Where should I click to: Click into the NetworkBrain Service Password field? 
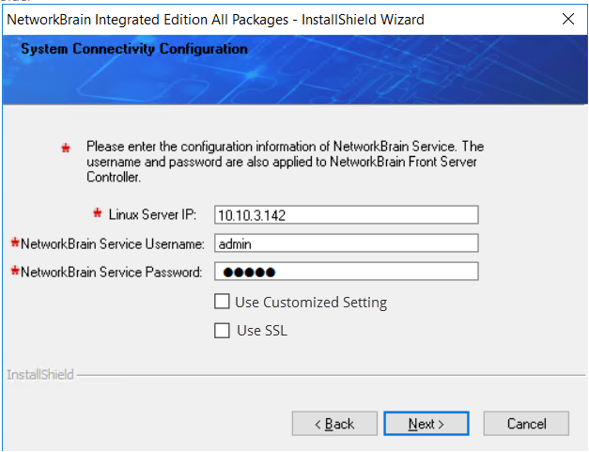pos(347,272)
